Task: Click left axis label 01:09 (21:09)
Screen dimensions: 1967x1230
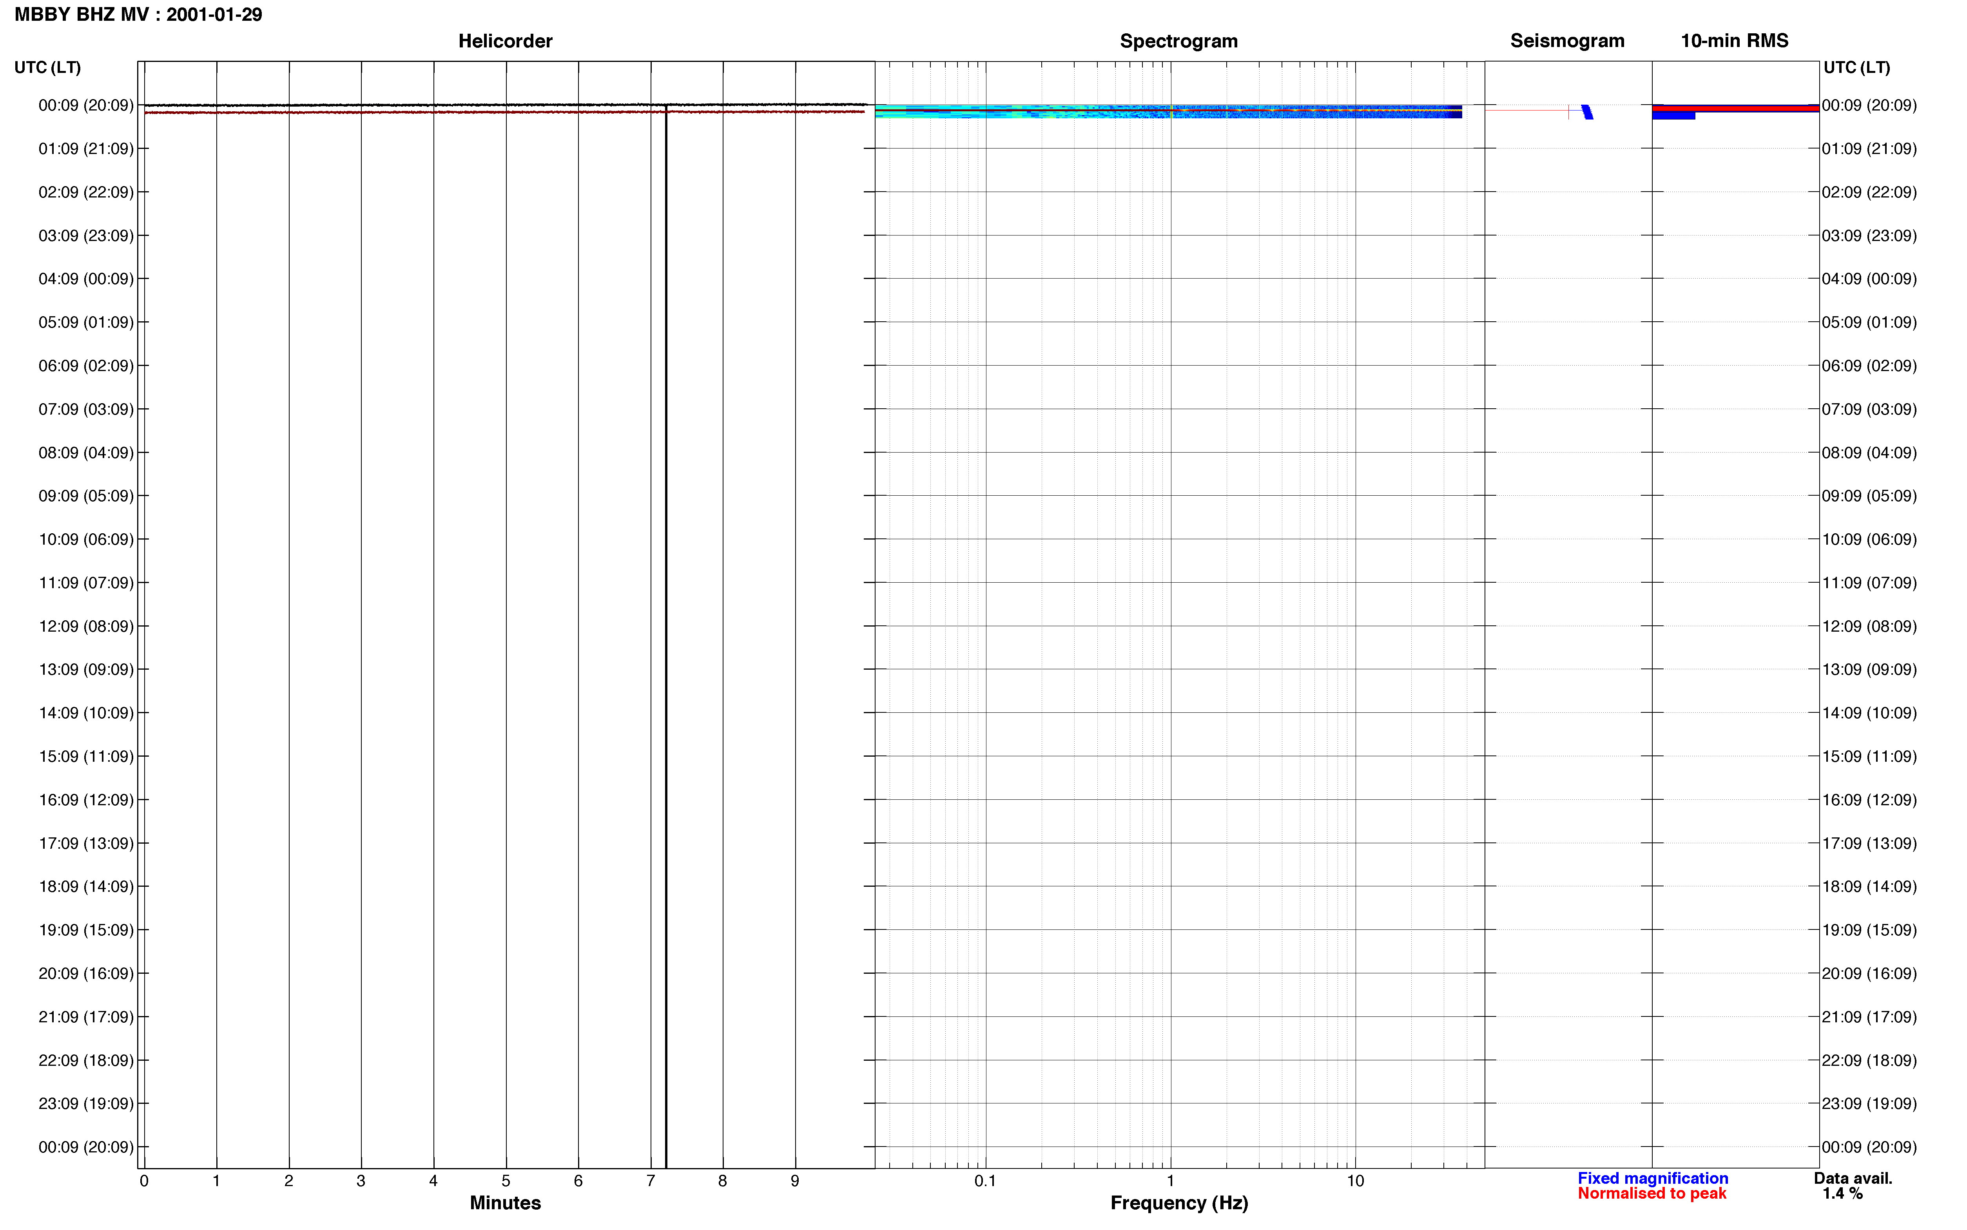Action: click(86, 149)
